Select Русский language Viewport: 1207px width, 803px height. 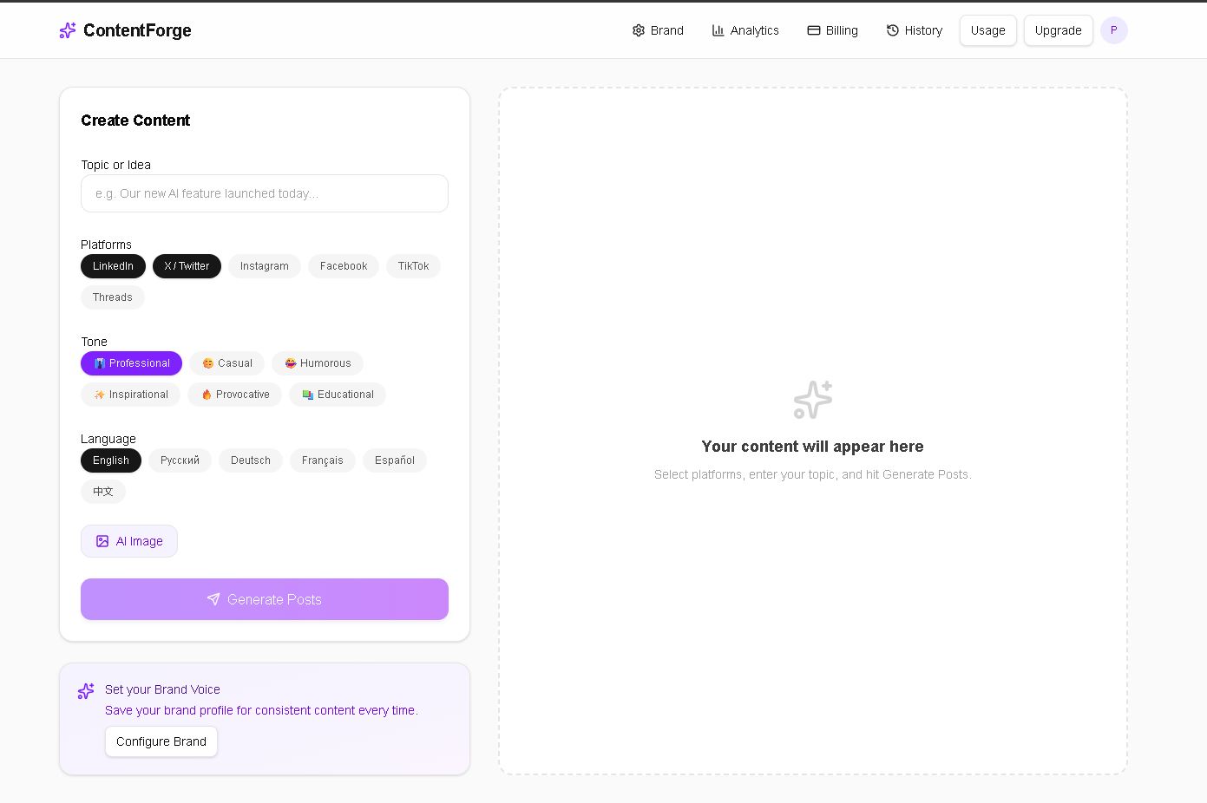pos(180,460)
